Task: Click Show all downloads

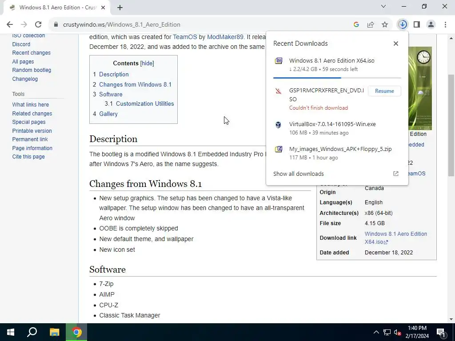Action: [298, 174]
